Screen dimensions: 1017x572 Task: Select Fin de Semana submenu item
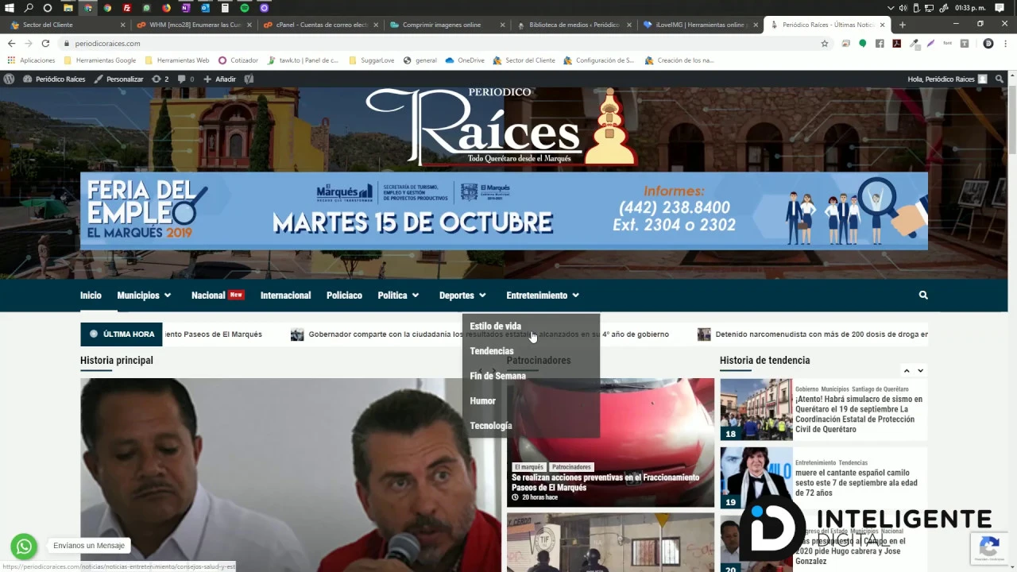pyautogui.click(x=497, y=376)
